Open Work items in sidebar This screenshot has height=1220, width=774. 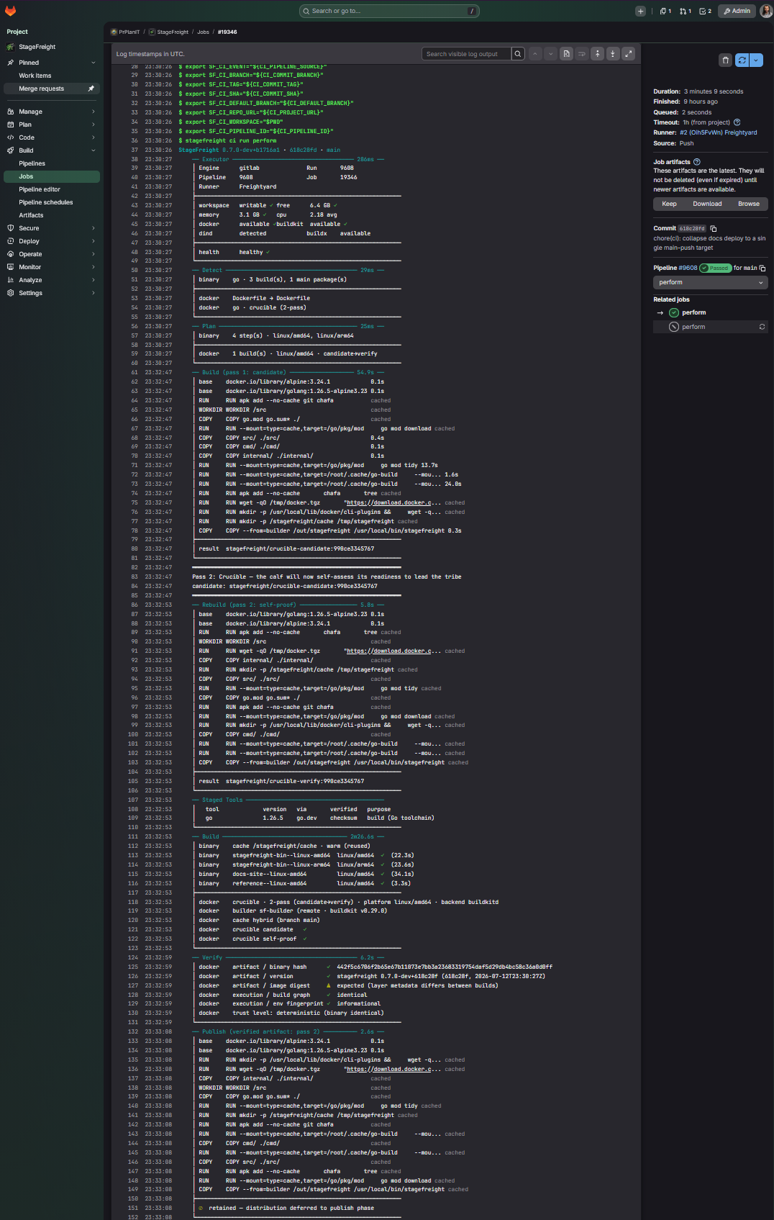(x=52, y=76)
